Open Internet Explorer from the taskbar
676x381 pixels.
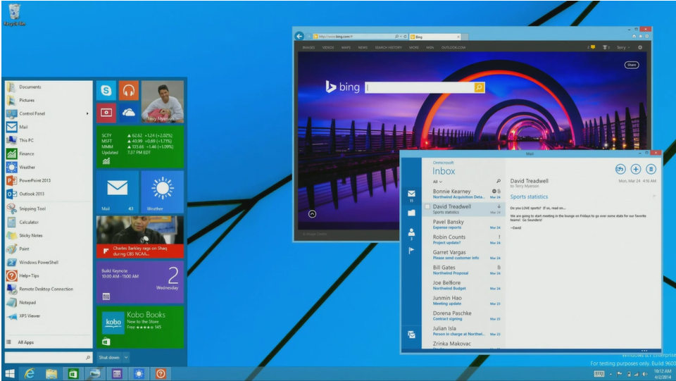pos(30,374)
